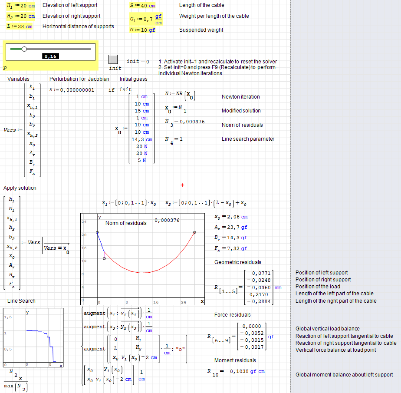
Task: Toggle the gray init button
Action: 113,59
